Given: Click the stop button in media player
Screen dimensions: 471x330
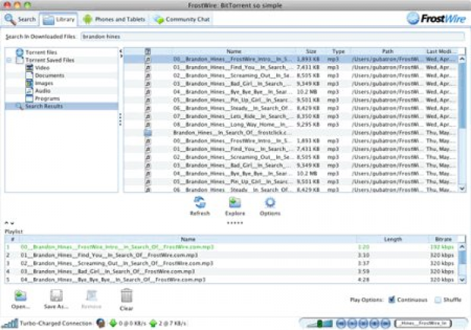Looking at the screenshot, I should pos(374,323).
